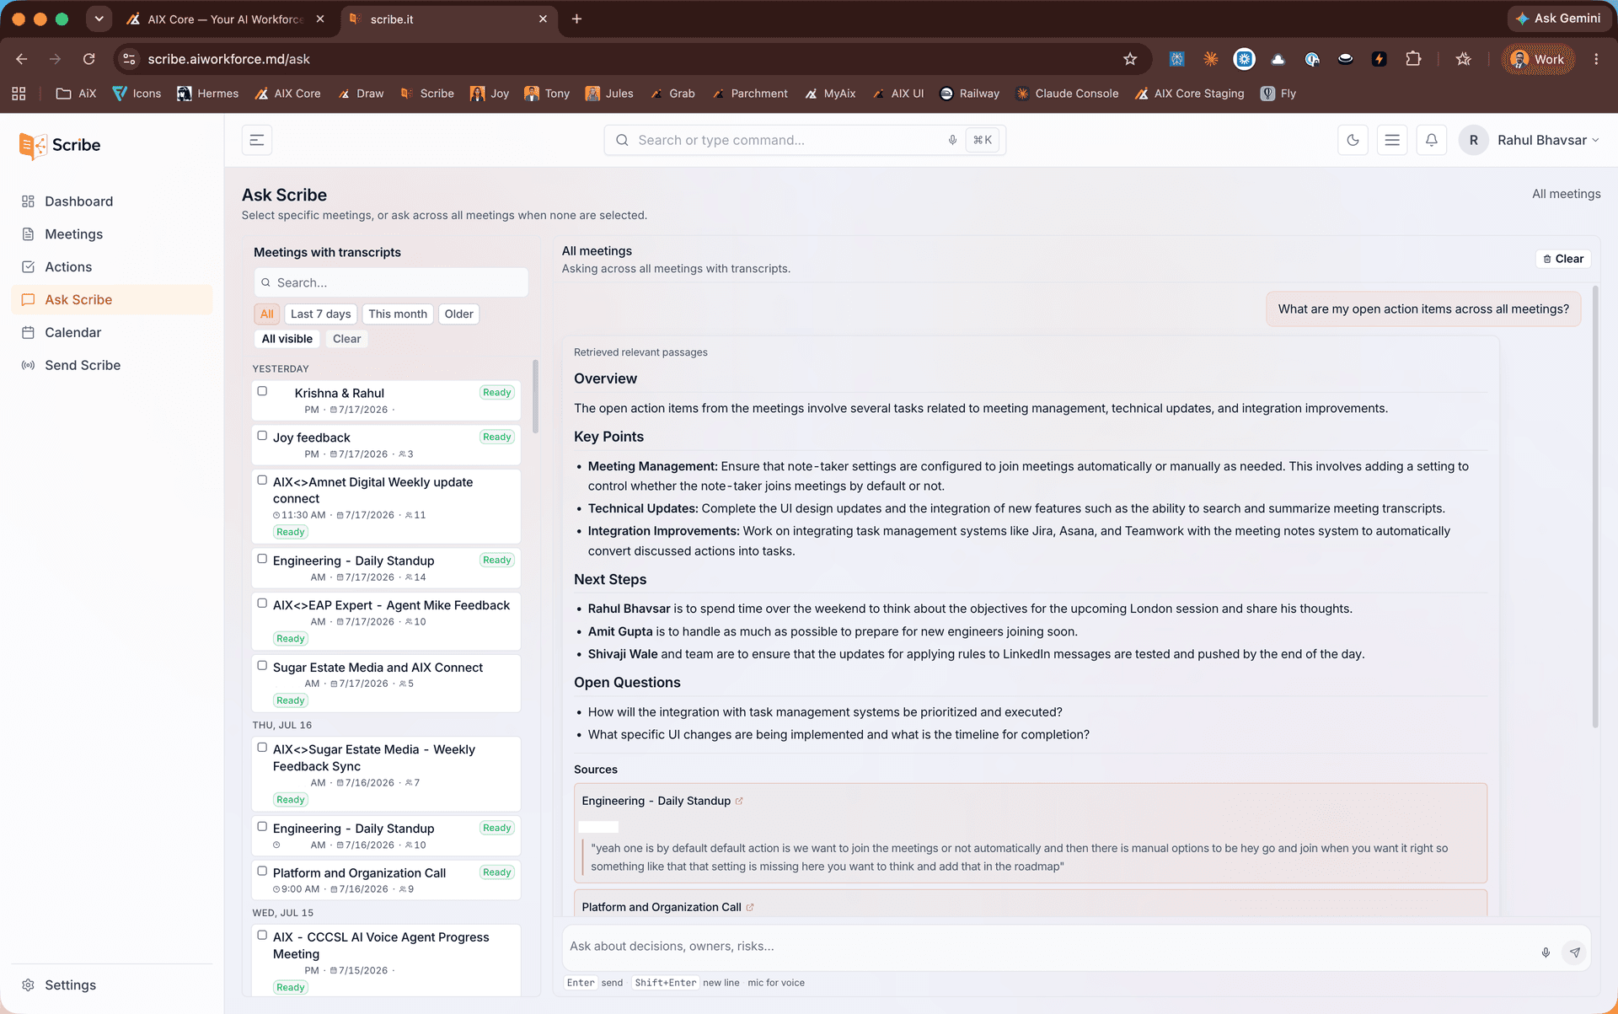Screen dimensions: 1618x1014
Task: Click the Scribe logo
Action: (x=60, y=145)
